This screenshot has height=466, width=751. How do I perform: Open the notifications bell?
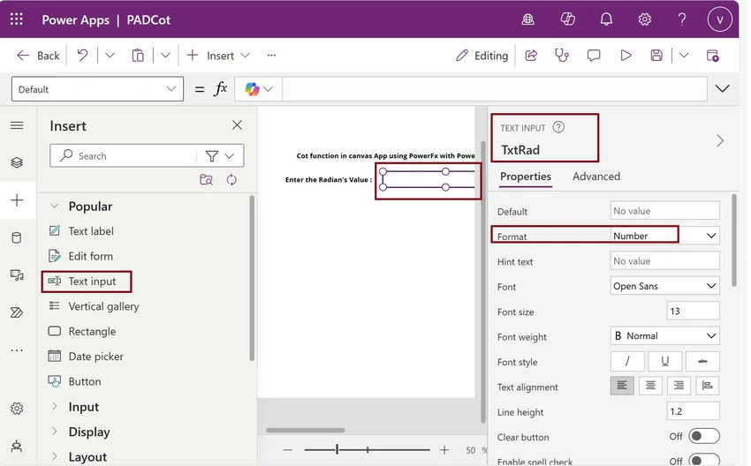606,19
